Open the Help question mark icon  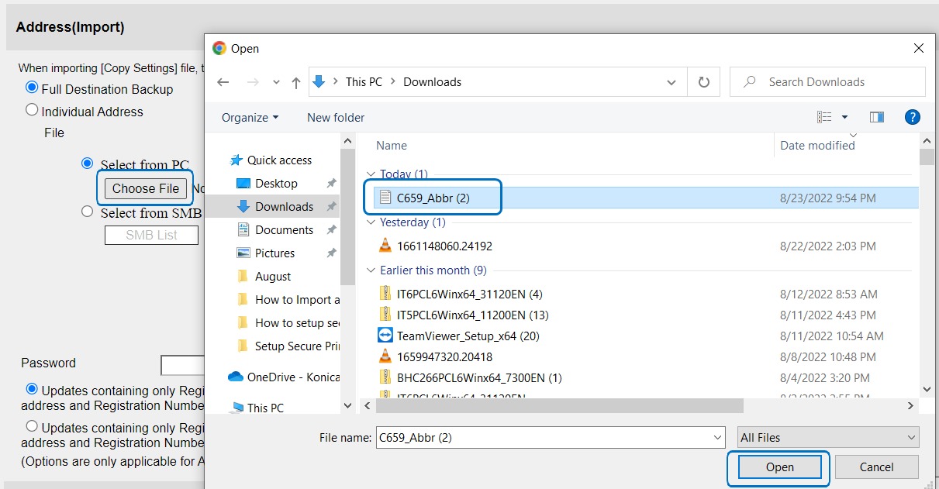coord(913,117)
